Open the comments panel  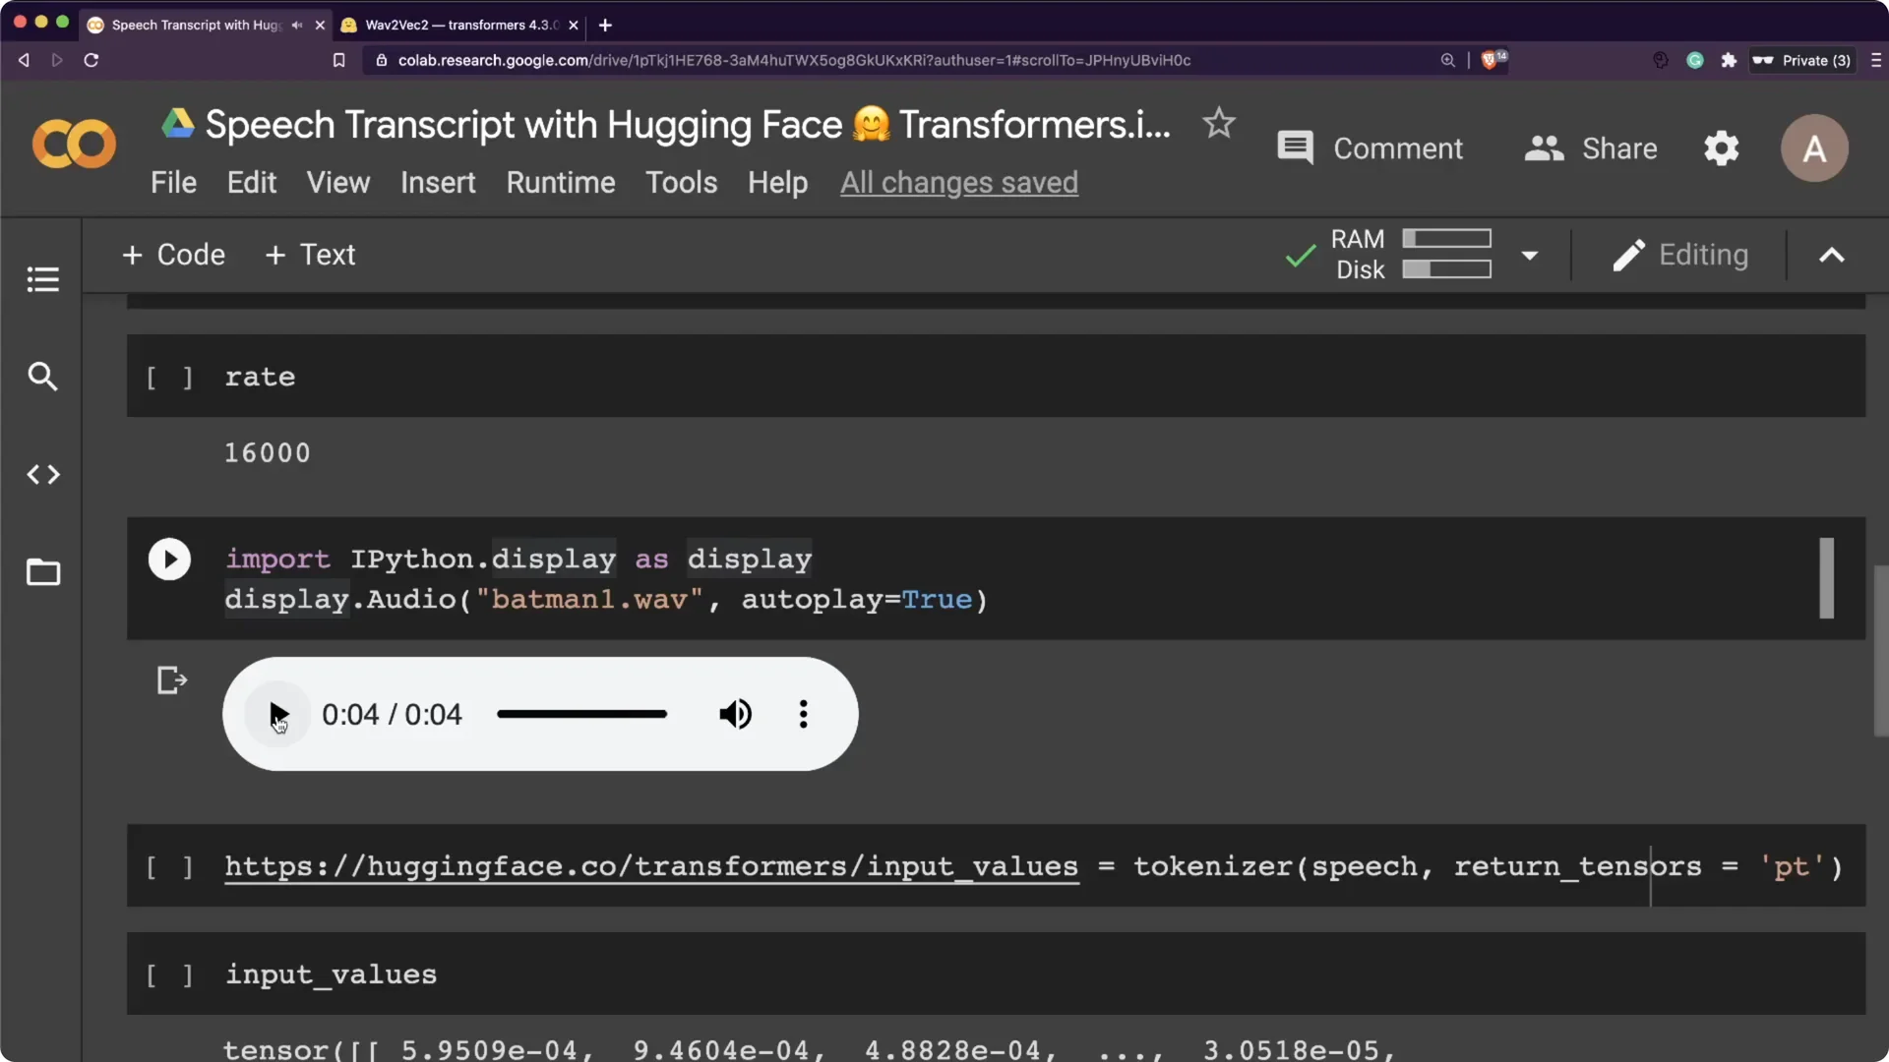point(1371,147)
